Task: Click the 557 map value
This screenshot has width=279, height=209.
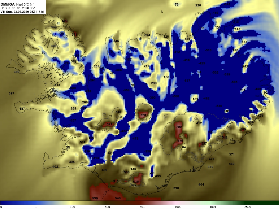Action: 204,144
